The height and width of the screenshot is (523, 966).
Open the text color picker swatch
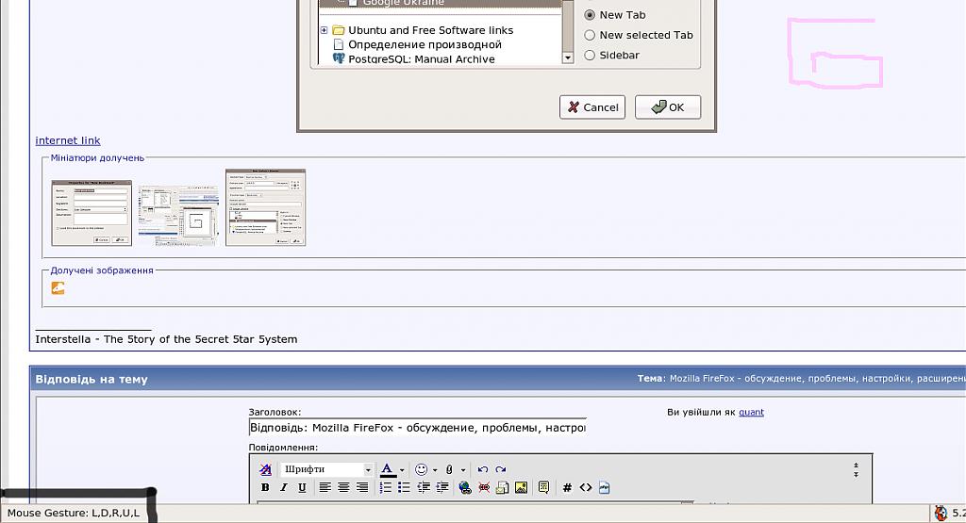click(387, 469)
